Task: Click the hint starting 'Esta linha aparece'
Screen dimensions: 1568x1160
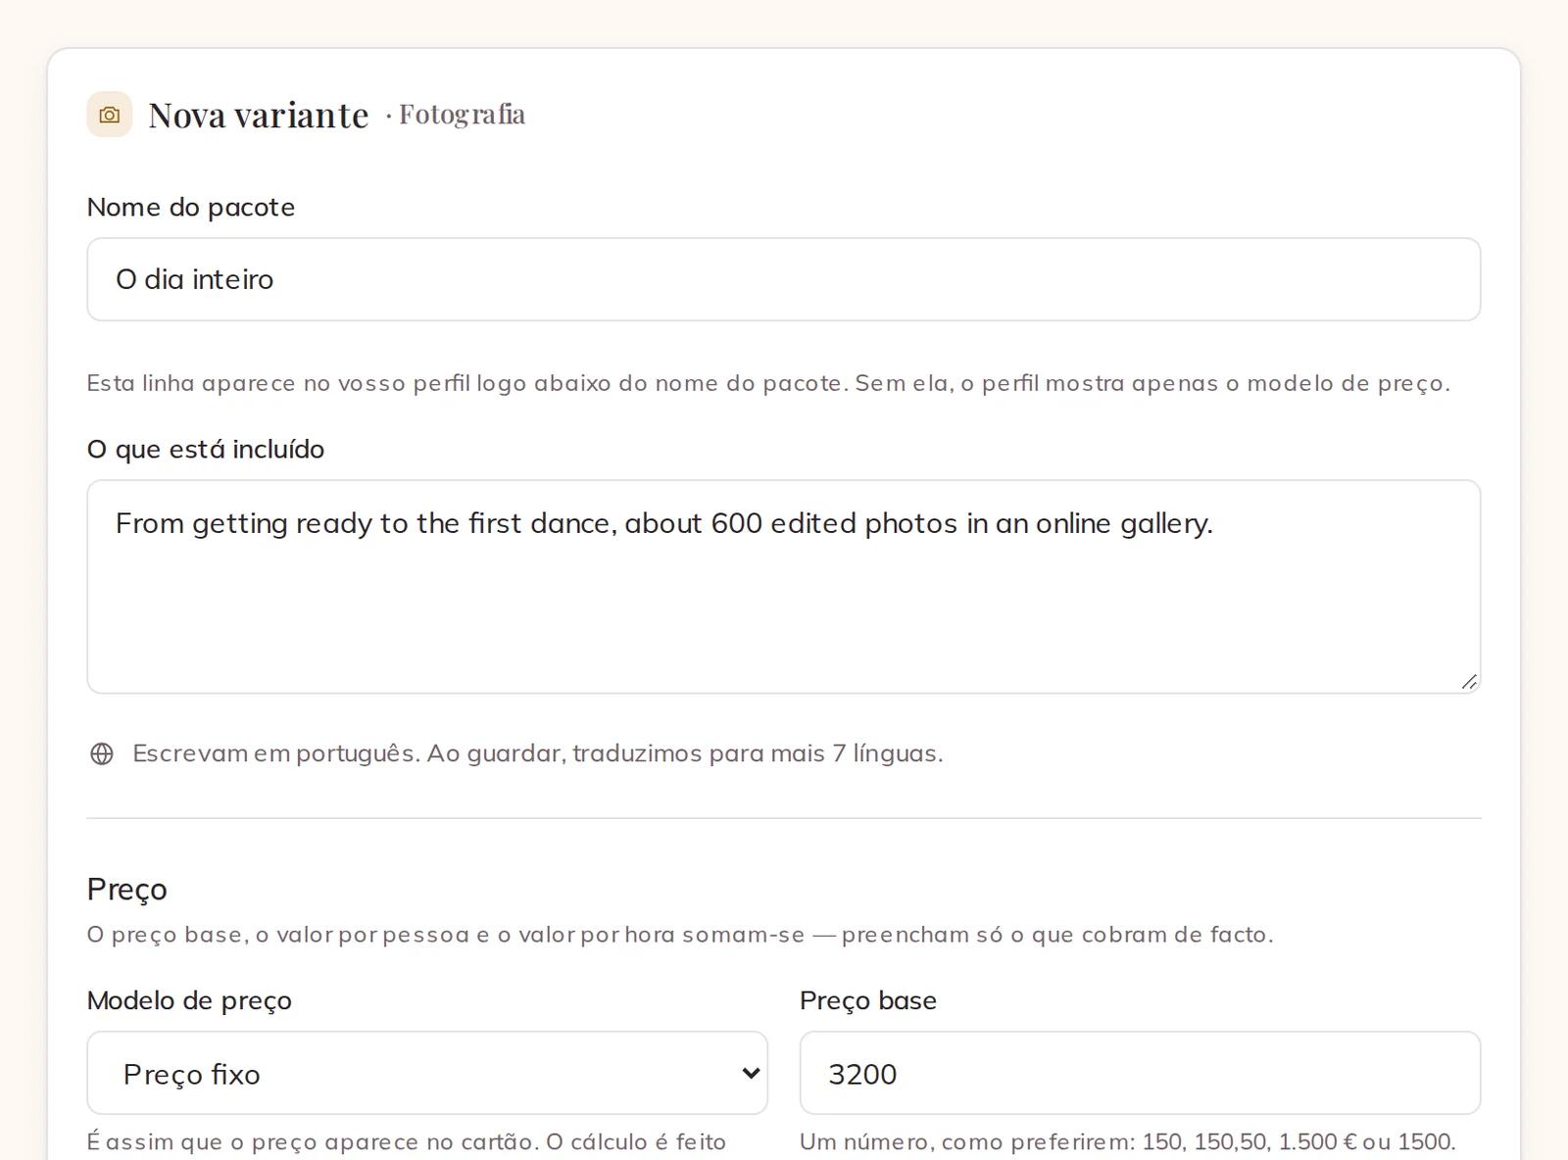Action: pyautogui.click(x=768, y=383)
